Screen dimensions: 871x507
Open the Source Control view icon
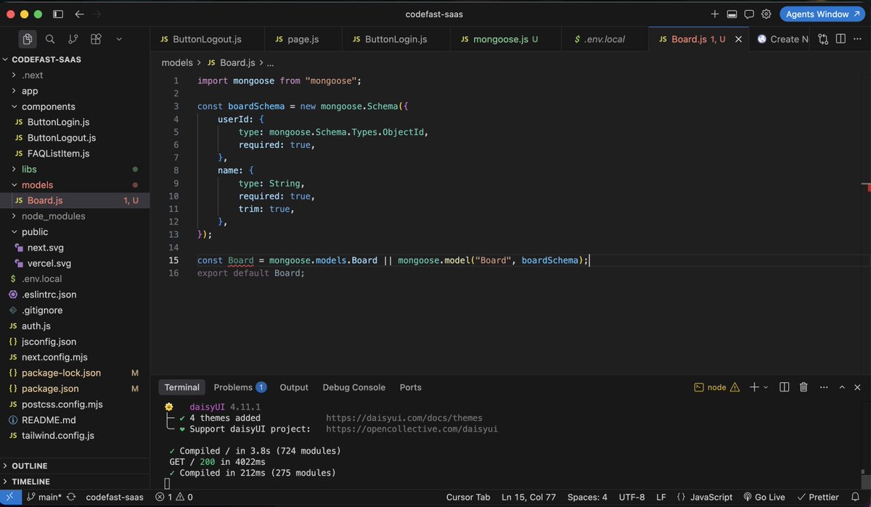click(x=73, y=39)
